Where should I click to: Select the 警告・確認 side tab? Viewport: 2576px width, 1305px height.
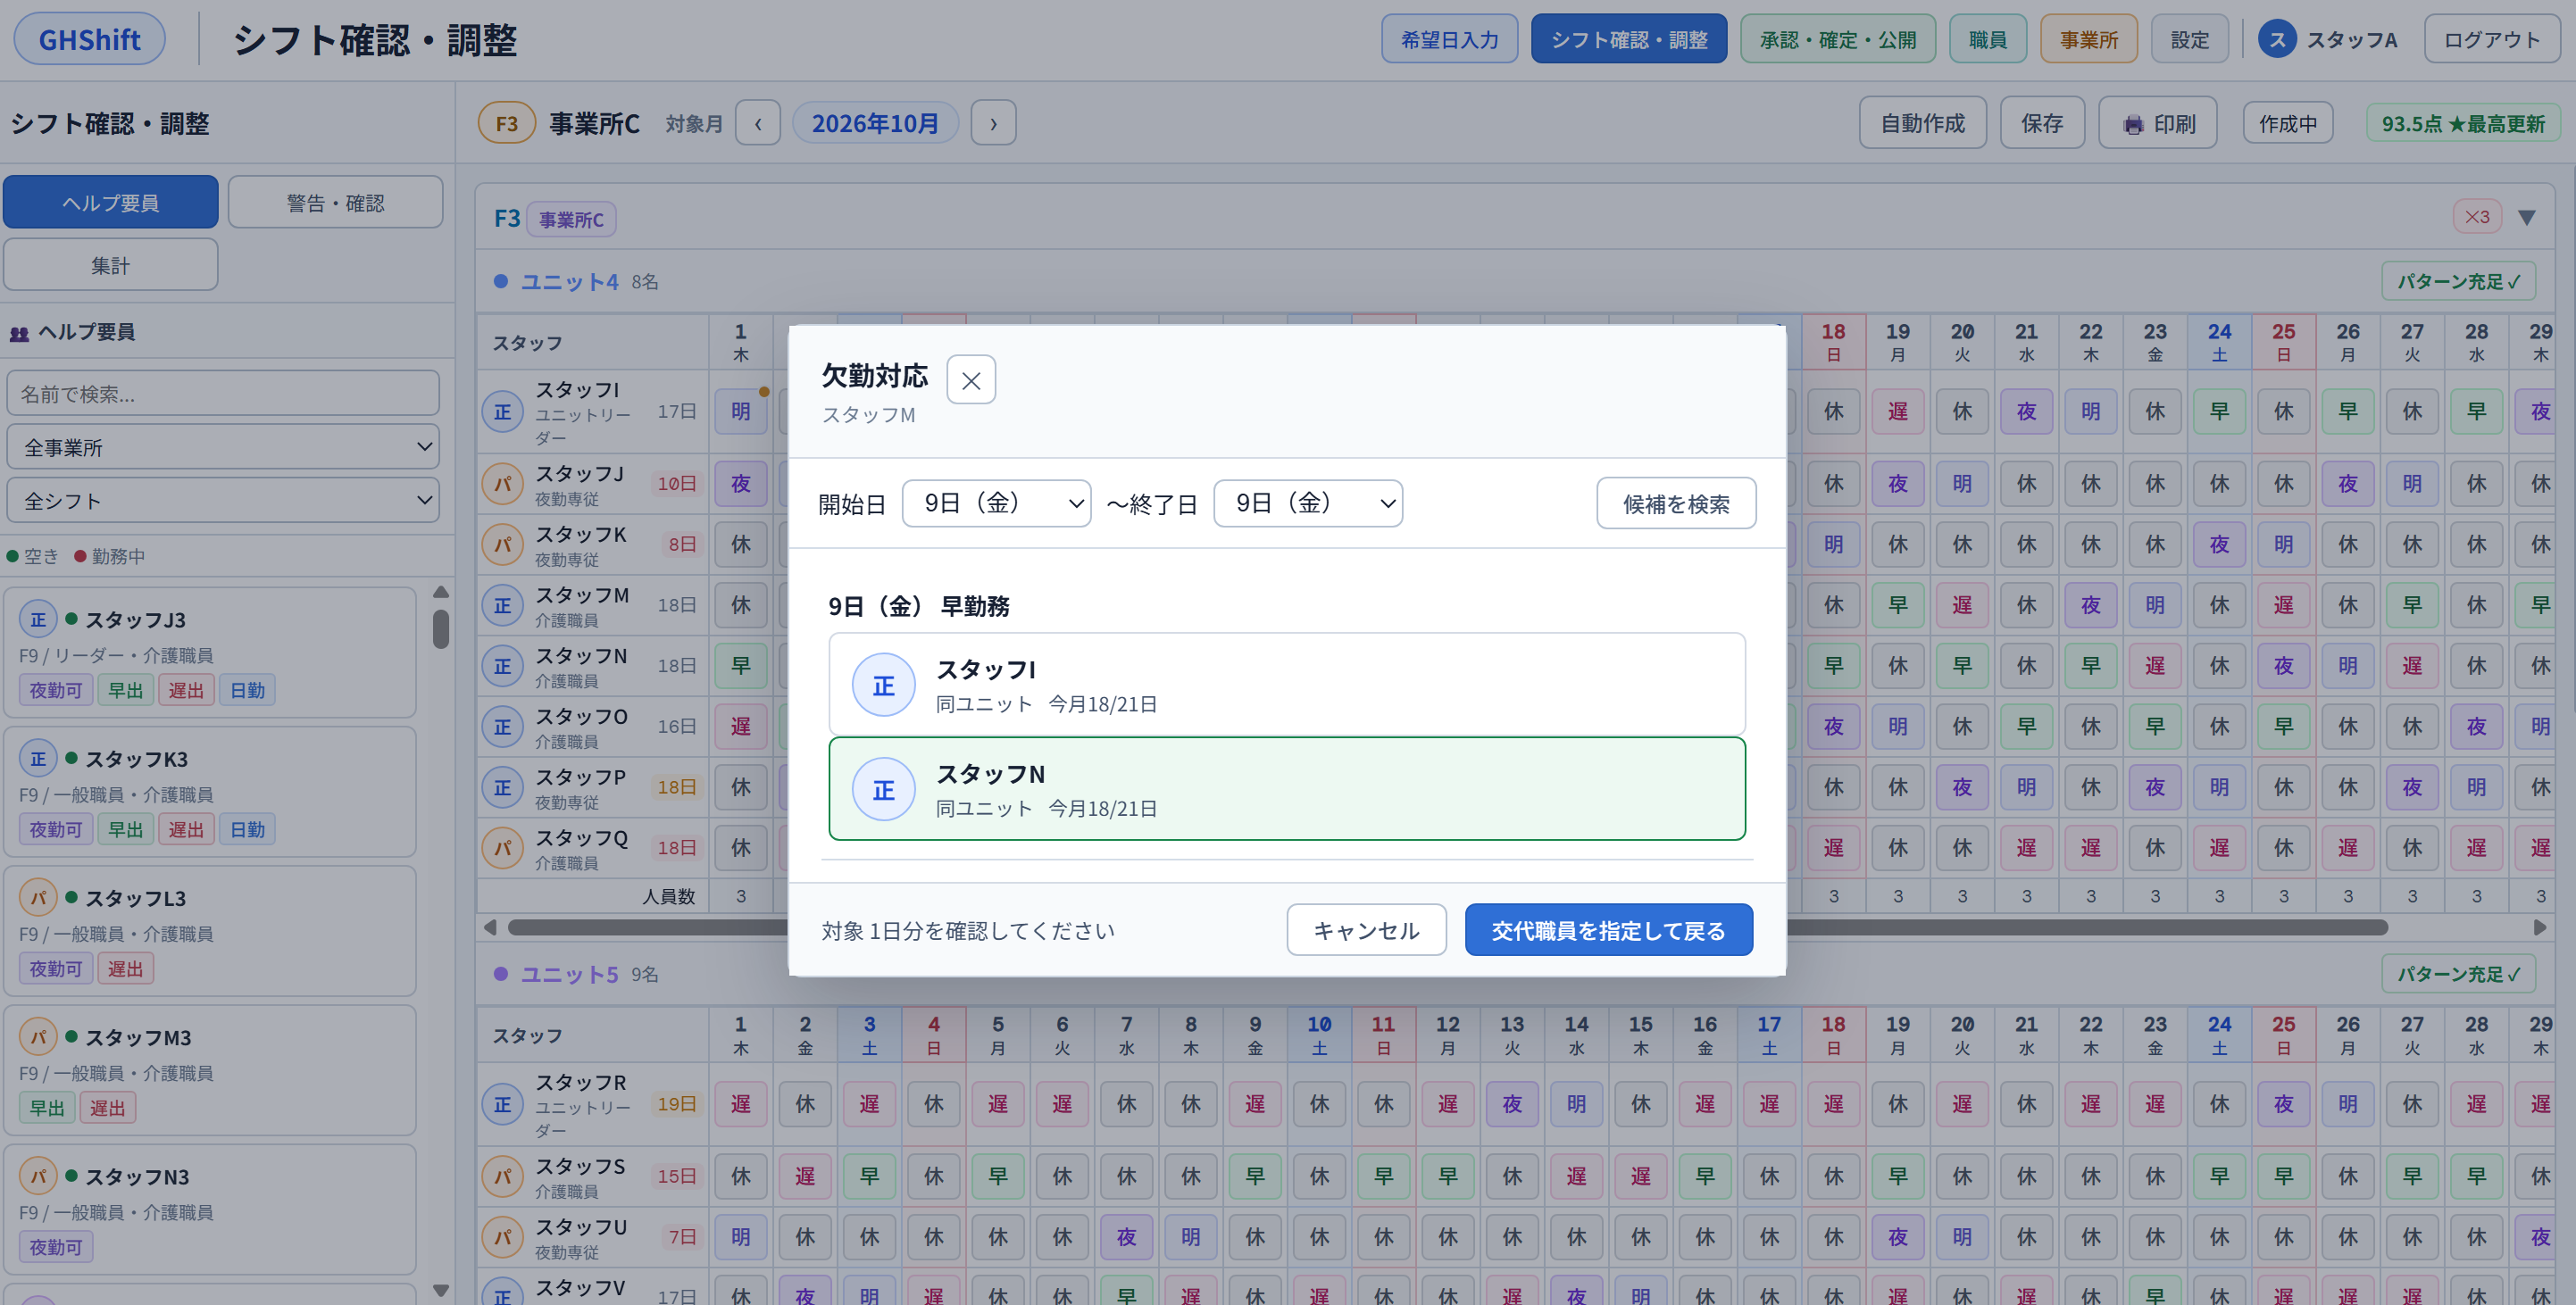pyautogui.click(x=335, y=202)
